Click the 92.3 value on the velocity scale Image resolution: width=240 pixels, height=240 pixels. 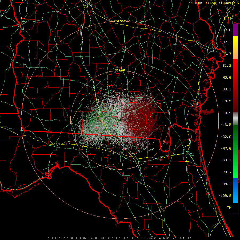tap(227, 42)
